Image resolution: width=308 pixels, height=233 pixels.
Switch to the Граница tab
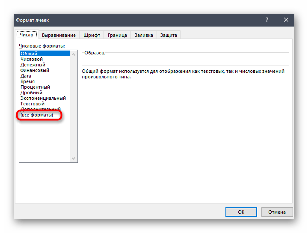coord(117,35)
